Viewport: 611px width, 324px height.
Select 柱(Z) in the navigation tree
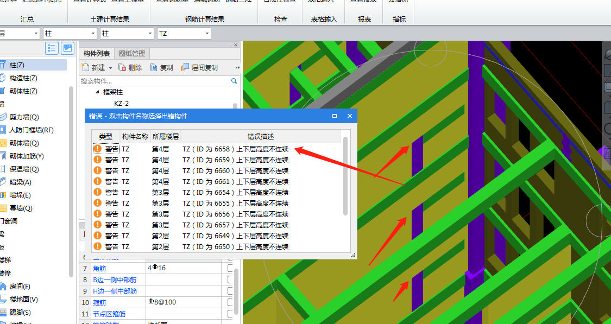point(17,65)
